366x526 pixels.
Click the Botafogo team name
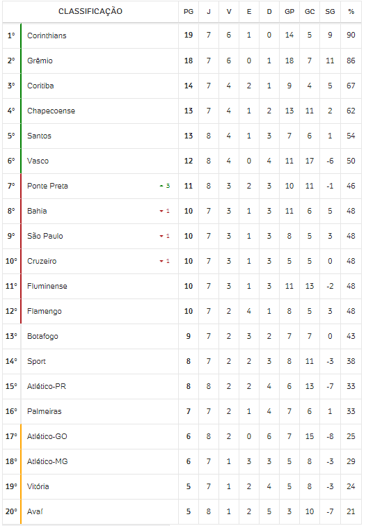tap(42, 336)
